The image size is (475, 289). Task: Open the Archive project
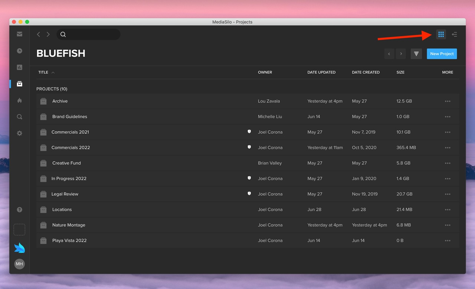(x=60, y=101)
